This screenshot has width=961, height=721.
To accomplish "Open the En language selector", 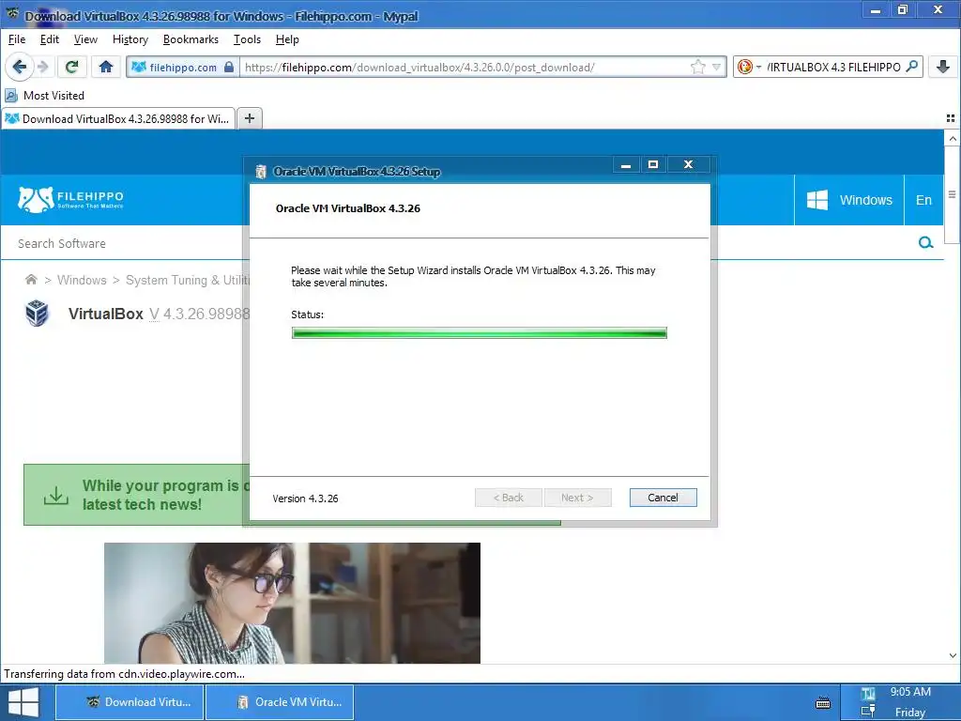I will click(x=923, y=200).
